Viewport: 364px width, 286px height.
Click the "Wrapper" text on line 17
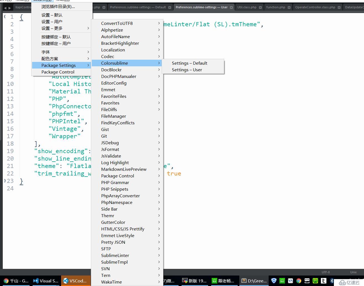[64, 136]
